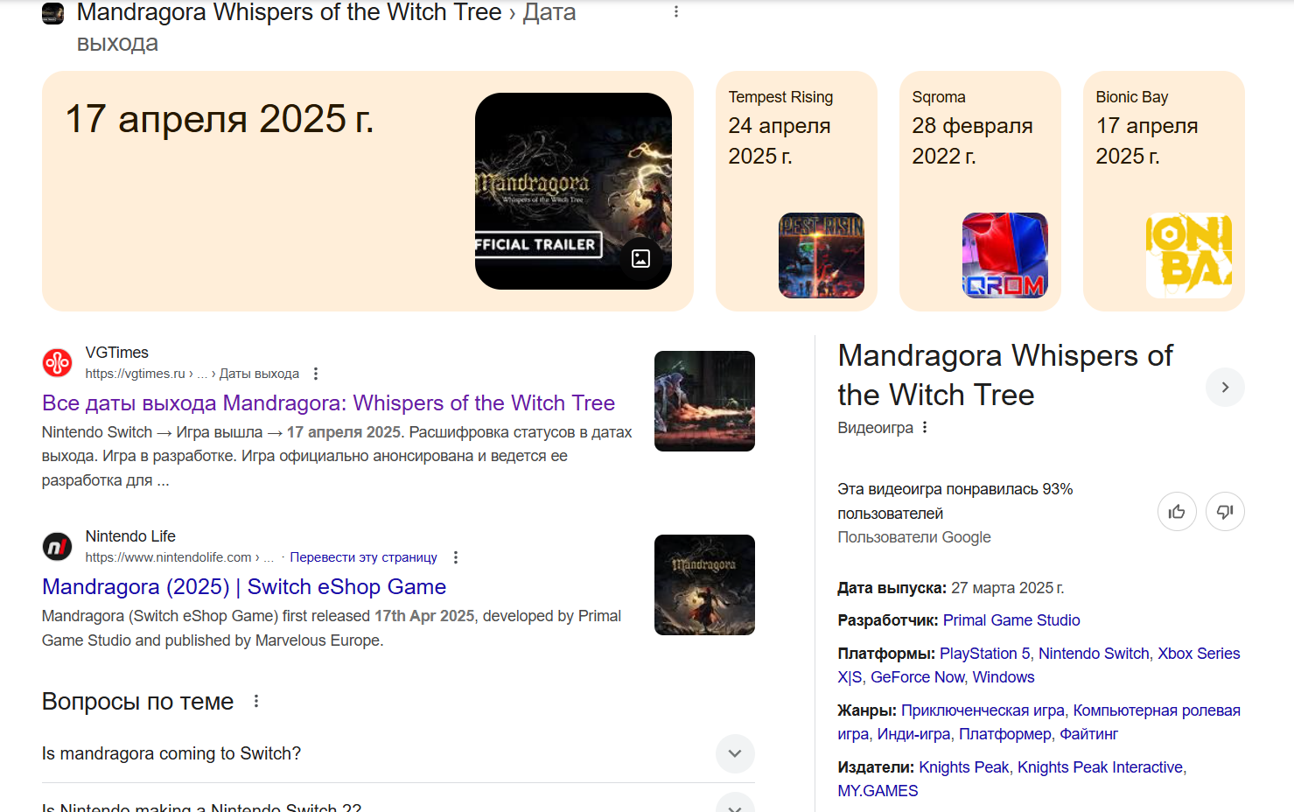Open the Bionic Bay cover thumbnail

[x=1189, y=255]
